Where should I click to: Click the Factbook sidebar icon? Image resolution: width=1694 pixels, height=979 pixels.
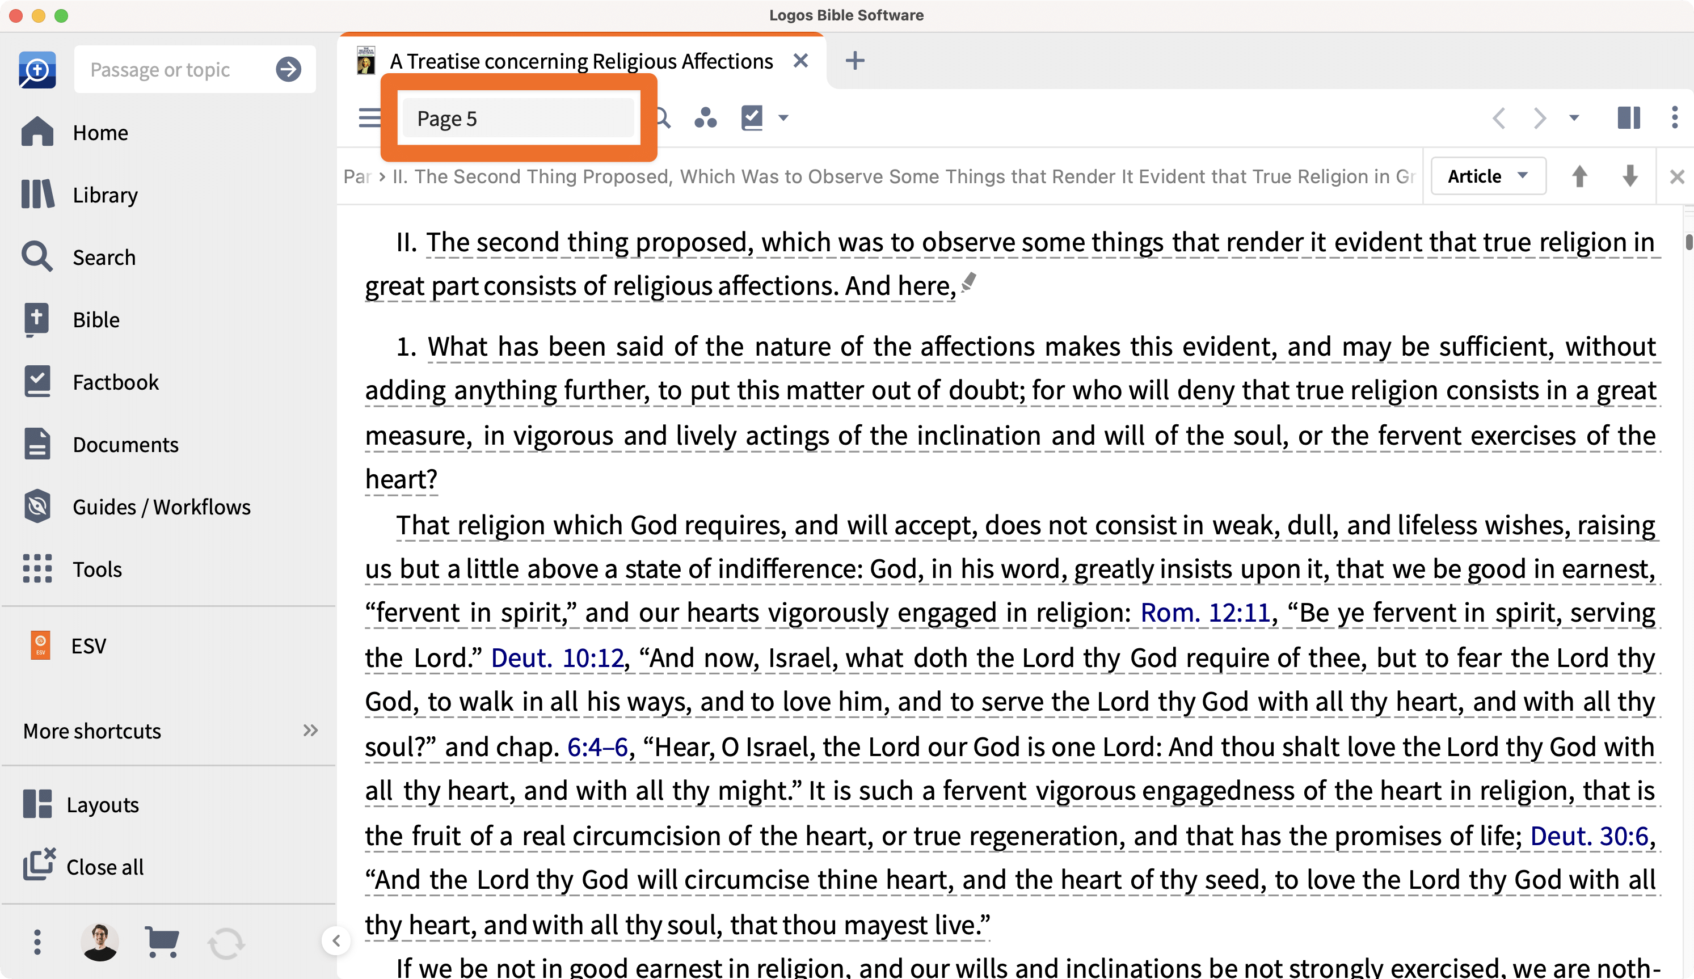click(37, 382)
